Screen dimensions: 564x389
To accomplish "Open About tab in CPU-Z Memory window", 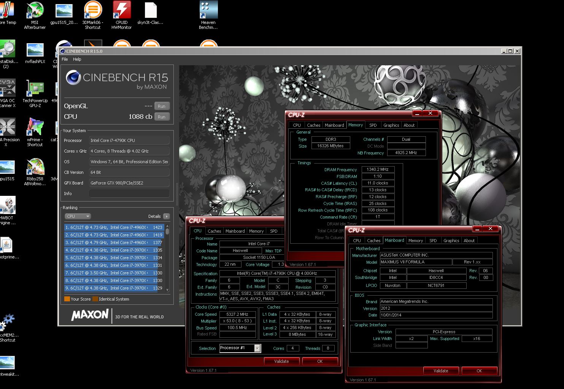I will pos(409,125).
